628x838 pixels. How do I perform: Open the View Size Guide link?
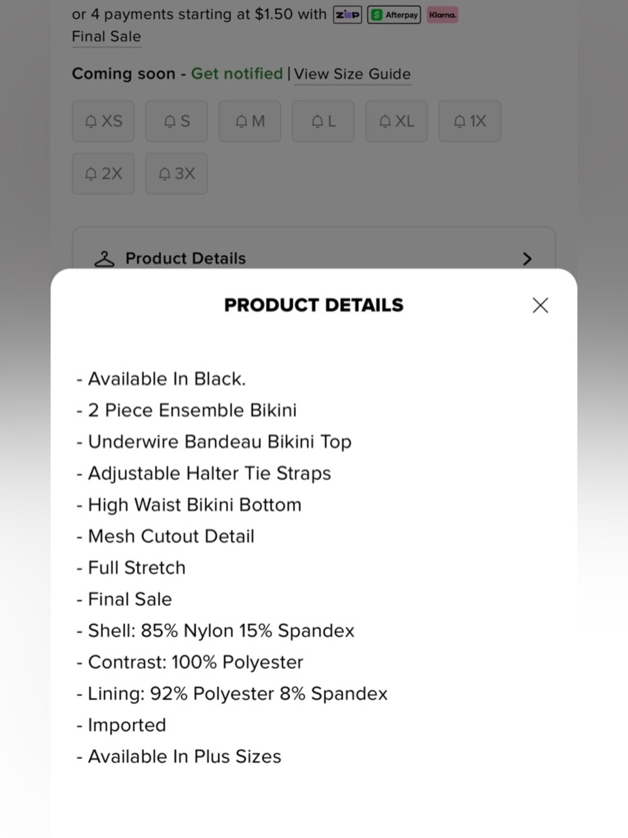pyautogui.click(x=352, y=74)
